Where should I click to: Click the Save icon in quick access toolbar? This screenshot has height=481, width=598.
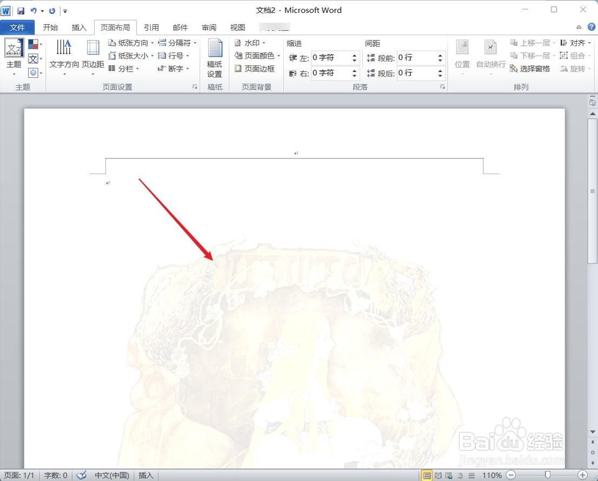[21, 11]
